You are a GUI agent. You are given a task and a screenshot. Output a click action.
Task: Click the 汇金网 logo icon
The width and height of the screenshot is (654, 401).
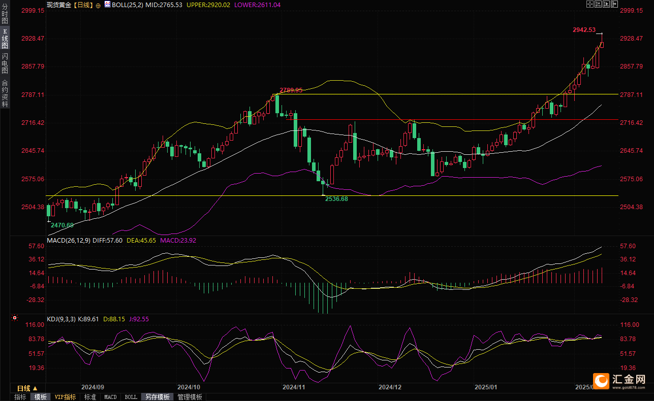coord(602,381)
